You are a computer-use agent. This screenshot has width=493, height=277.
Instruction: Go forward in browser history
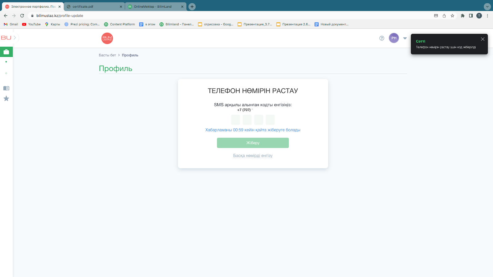(14, 16)
